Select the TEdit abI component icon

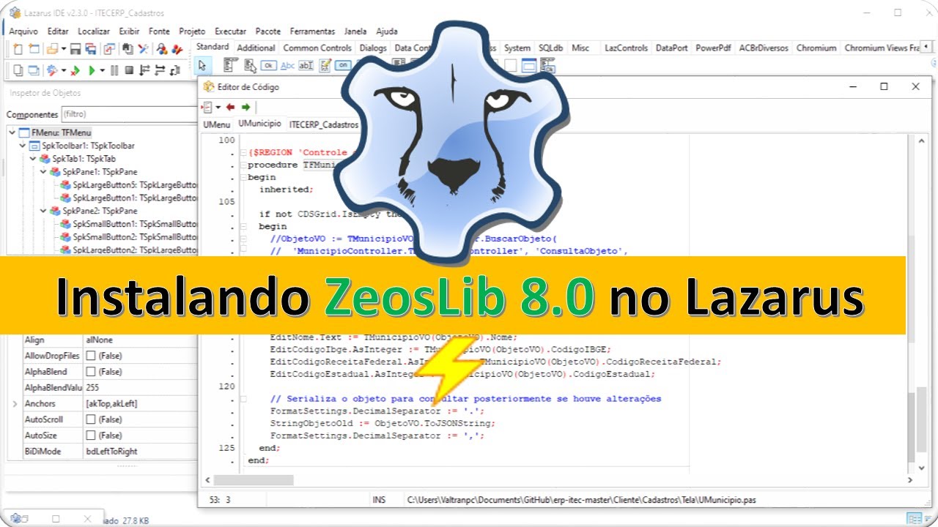306,65
